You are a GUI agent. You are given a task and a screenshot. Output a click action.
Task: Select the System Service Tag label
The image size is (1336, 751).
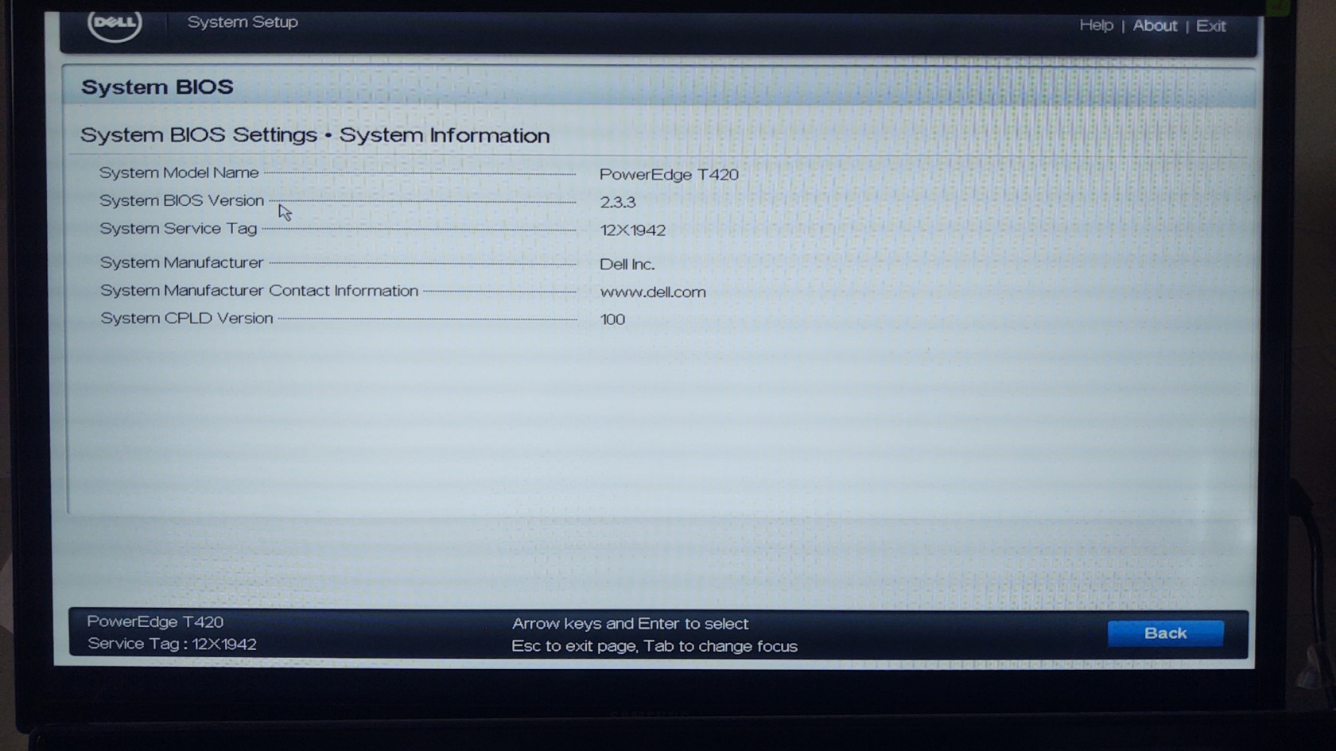tap(178, 229)
